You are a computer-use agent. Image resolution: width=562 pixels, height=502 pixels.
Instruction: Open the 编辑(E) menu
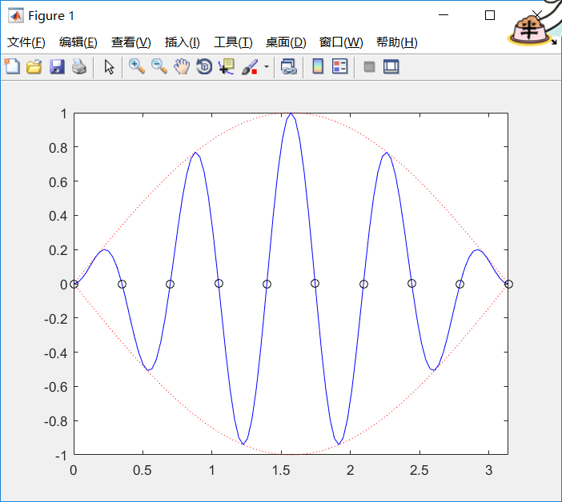coord(78,42)
